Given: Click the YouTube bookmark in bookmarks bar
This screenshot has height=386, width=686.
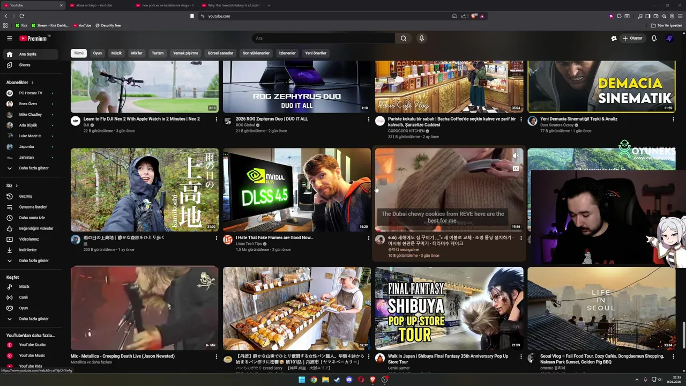Looking at the screenshot, I should click(82, 25).
